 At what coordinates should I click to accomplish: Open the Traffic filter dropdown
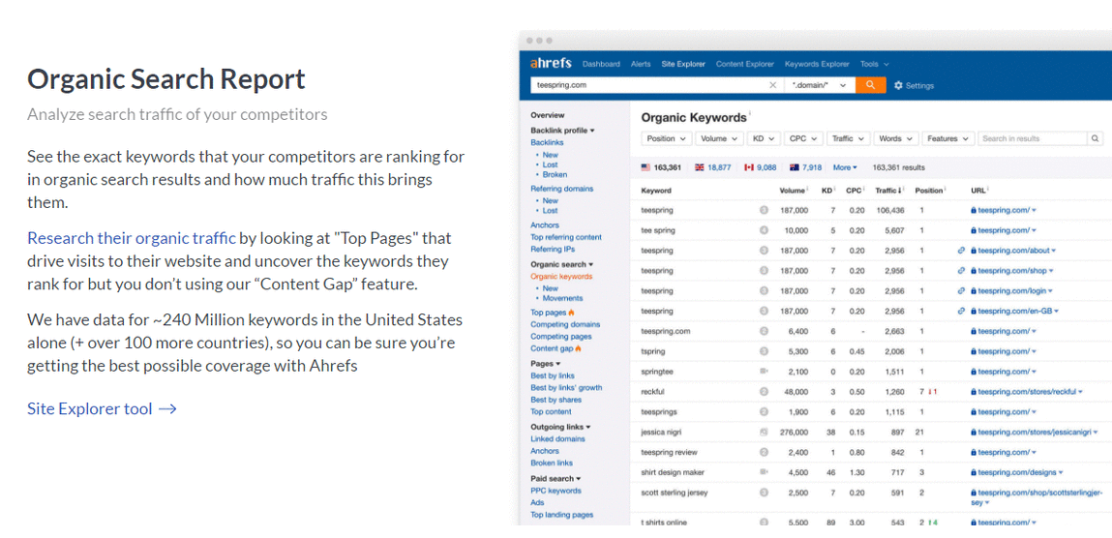click(x=848, y=139)
